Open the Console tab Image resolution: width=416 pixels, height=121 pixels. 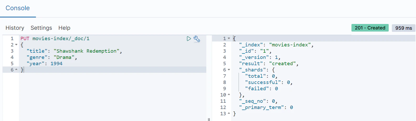click(x=18, y=8)
